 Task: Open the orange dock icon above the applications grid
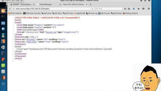[x=3, y=78]
